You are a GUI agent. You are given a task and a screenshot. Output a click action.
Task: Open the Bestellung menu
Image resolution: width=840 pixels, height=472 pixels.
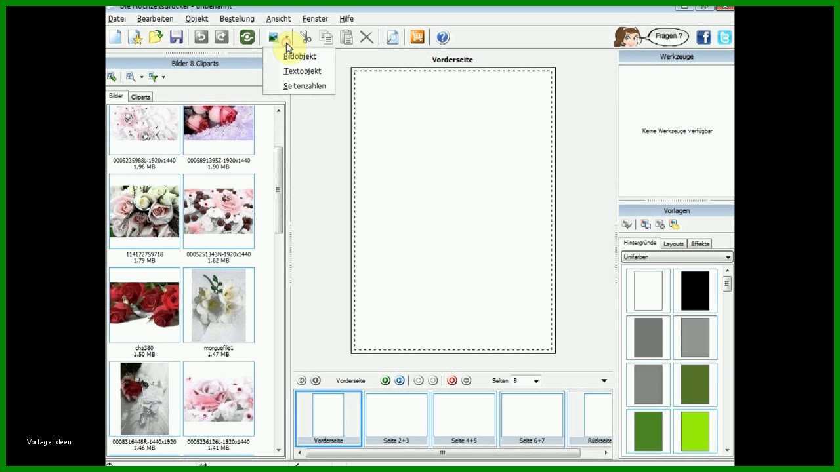pyautogui.click(x=237, y=19)
